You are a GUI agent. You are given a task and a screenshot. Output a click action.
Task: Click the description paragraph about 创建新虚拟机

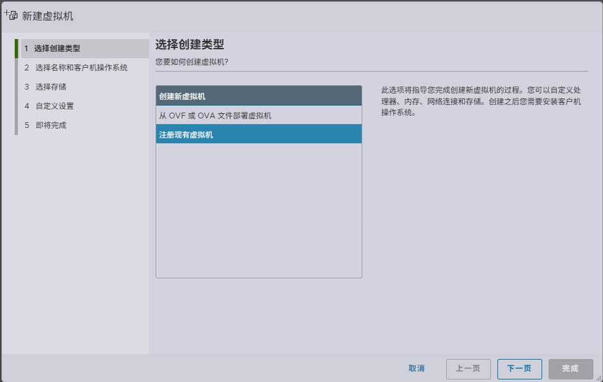(x=481, y=101)
